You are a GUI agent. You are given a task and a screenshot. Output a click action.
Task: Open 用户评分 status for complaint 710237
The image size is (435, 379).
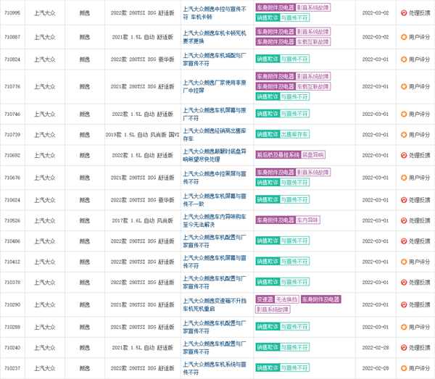pos(415,368)
